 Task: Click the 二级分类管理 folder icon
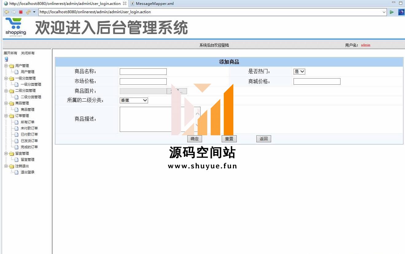(12, 90)
